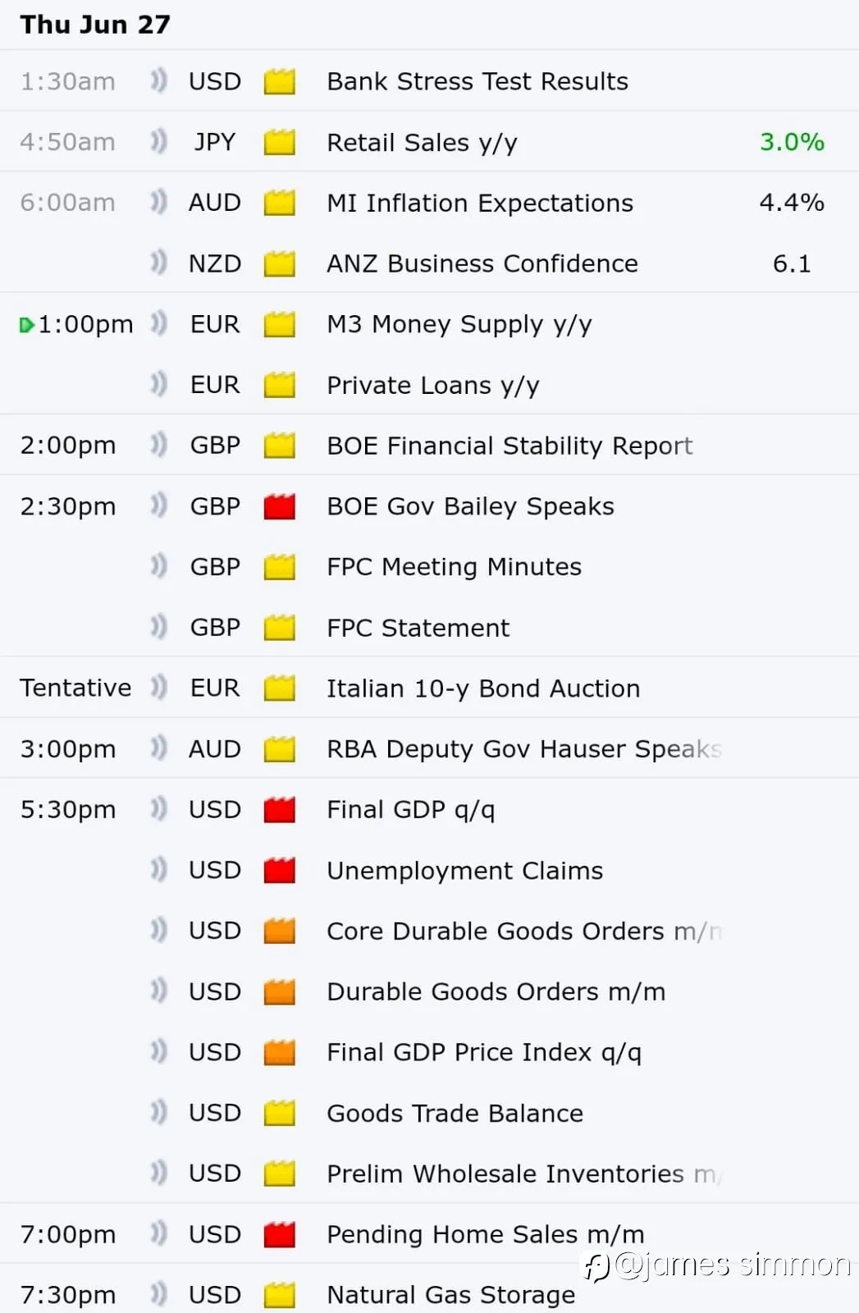Image resolution: width=859 pixels, height=1313 pixels.
Task: Toggle the sound alert for Italian 10-y Bond Auction
Action: tap(159, 687)
